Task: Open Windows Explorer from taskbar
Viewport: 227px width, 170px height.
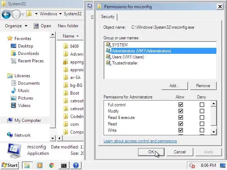Action: (x=27, y=165)
